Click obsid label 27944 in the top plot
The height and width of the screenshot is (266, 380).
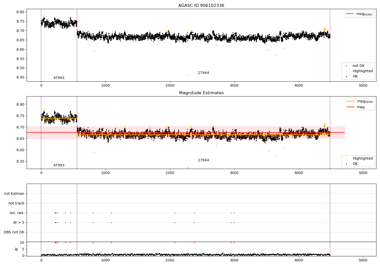(x=203, y=73)
